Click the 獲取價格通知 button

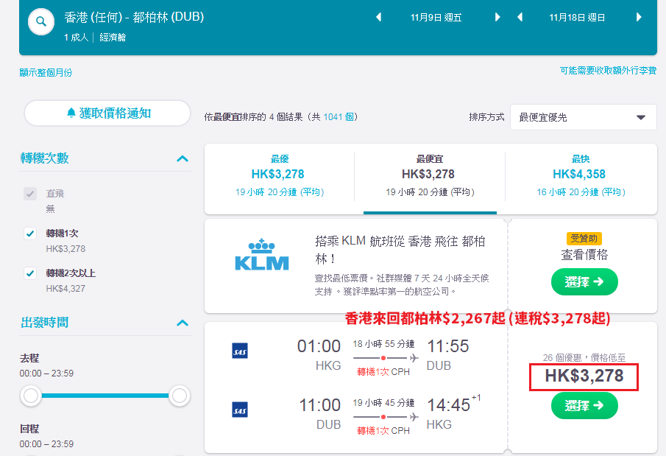coord(107,113)
